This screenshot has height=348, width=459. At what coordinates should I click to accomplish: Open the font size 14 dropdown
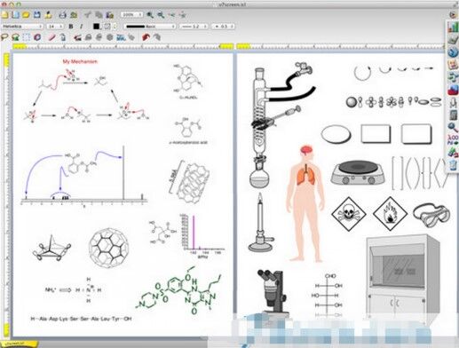pos(55,27)
